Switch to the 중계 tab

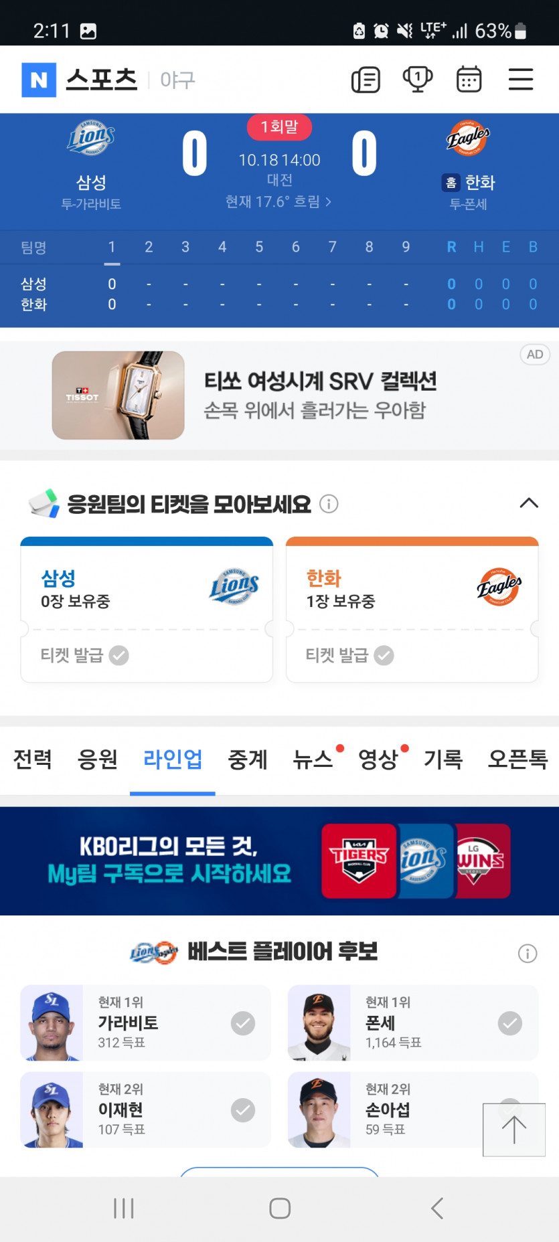(248, 759)
